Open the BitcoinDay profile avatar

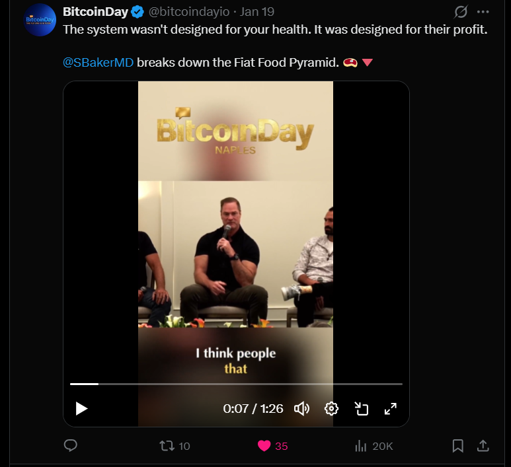[40, 20]
